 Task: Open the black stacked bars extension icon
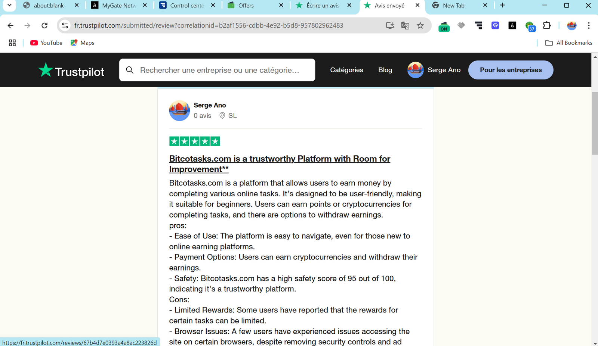click(x=478, y=25)
